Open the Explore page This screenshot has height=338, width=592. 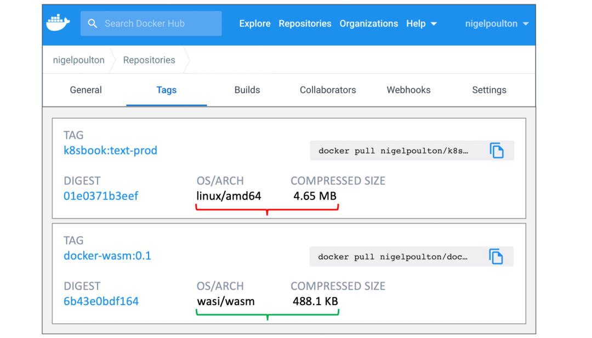[255, 24]
